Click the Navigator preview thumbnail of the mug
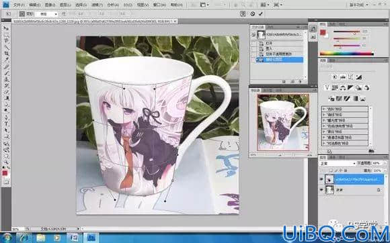 pyautogui.click(x=283, y=122)
